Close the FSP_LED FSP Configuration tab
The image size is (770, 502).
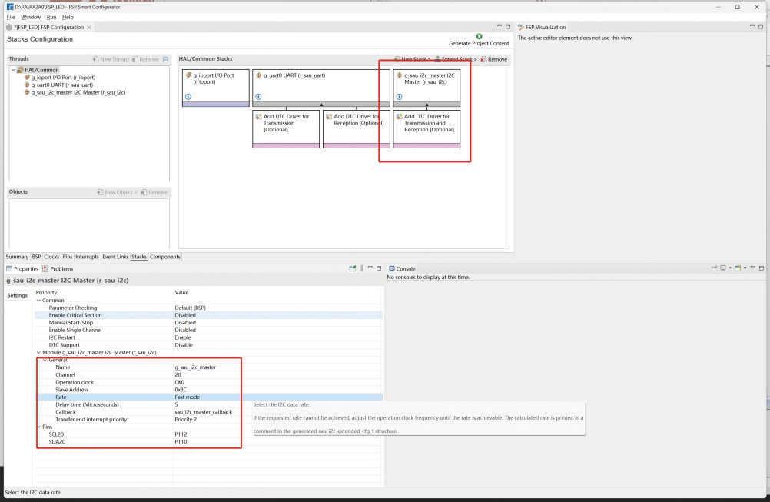[89, 28]
